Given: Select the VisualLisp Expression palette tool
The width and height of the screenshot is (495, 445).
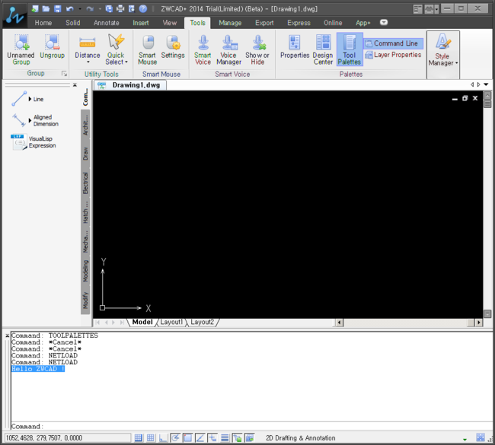Looking at the screenshot, I should [34, 142].
